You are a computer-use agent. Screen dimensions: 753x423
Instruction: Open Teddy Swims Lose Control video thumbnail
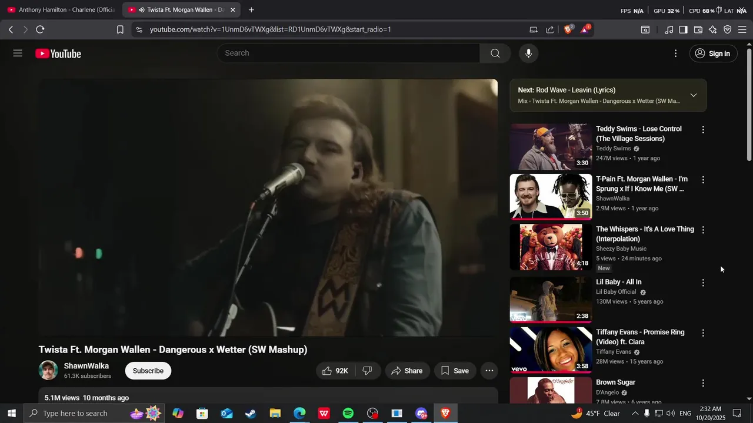click(551, 147)
